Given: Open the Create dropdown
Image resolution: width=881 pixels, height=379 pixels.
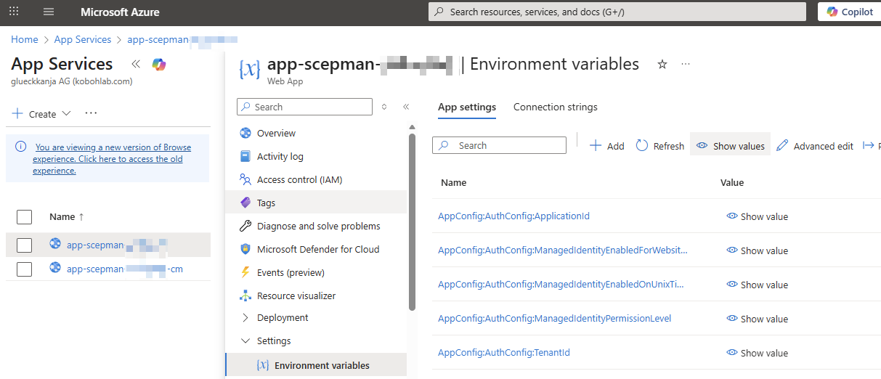Looking at the screenshot, I should (41, 114).
